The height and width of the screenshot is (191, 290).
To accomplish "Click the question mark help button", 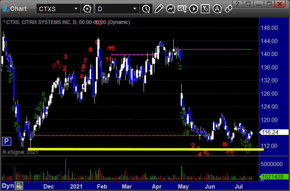I will (238, 4).
